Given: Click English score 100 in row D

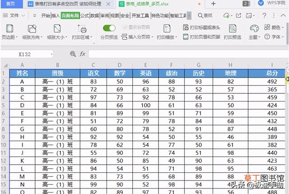Looking at the screenshot, I should click(x=145, y=105).
